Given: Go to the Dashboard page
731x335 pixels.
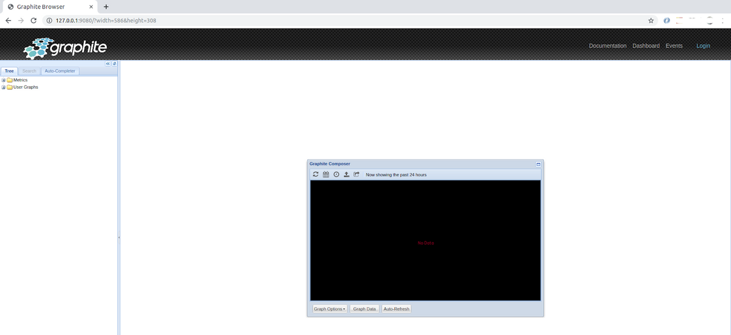Looking at the screenshot, I should [x=646, y=46].
